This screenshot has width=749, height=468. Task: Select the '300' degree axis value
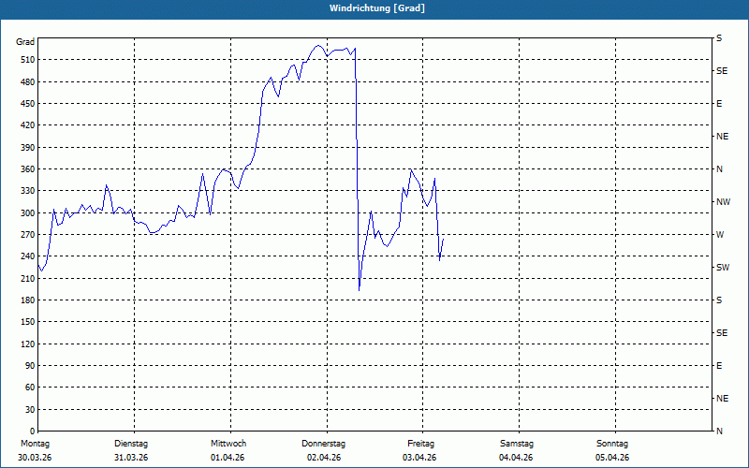[28, 212]
